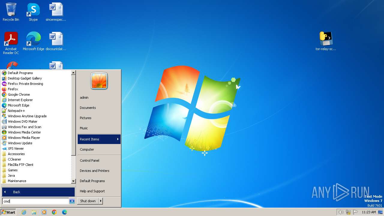384x216 pixels.
Task: Select Skype desktop shortcut
Action: 33,12
